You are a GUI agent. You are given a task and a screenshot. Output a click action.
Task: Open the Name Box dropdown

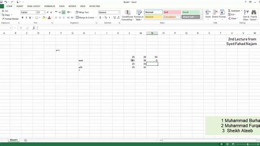(11, 28)
